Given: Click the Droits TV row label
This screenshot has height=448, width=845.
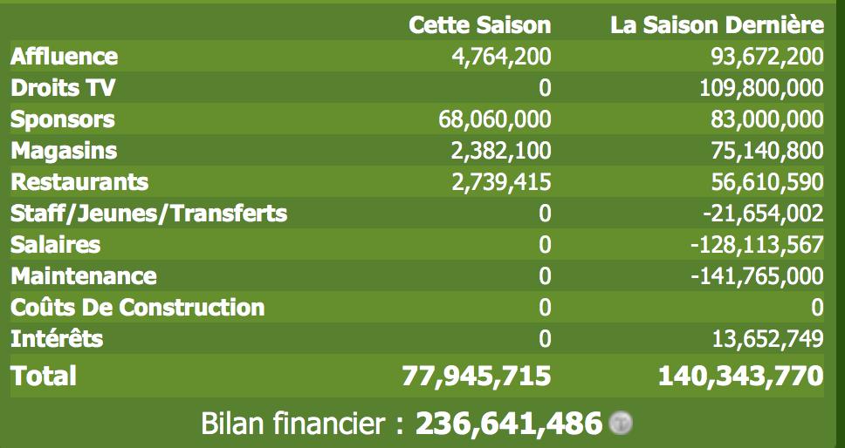Looking at the screenshot, I should (x=63, y=87).
